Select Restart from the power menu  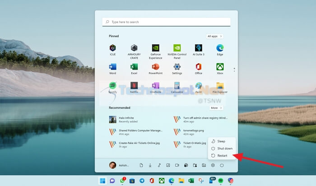pyautogui.click(x=222, y=156)
